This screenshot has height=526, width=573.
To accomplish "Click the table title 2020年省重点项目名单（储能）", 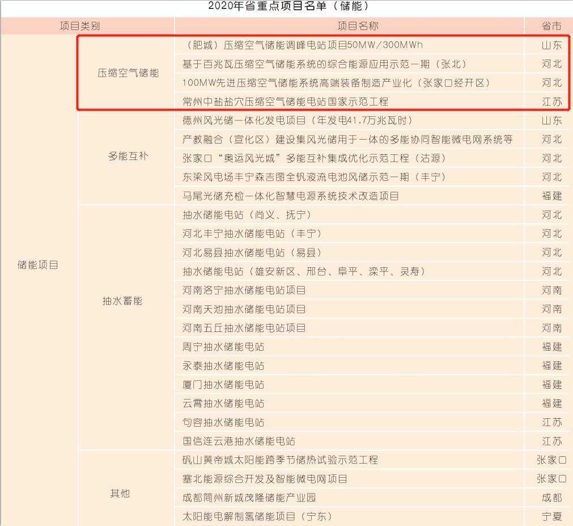I will 288,7.
